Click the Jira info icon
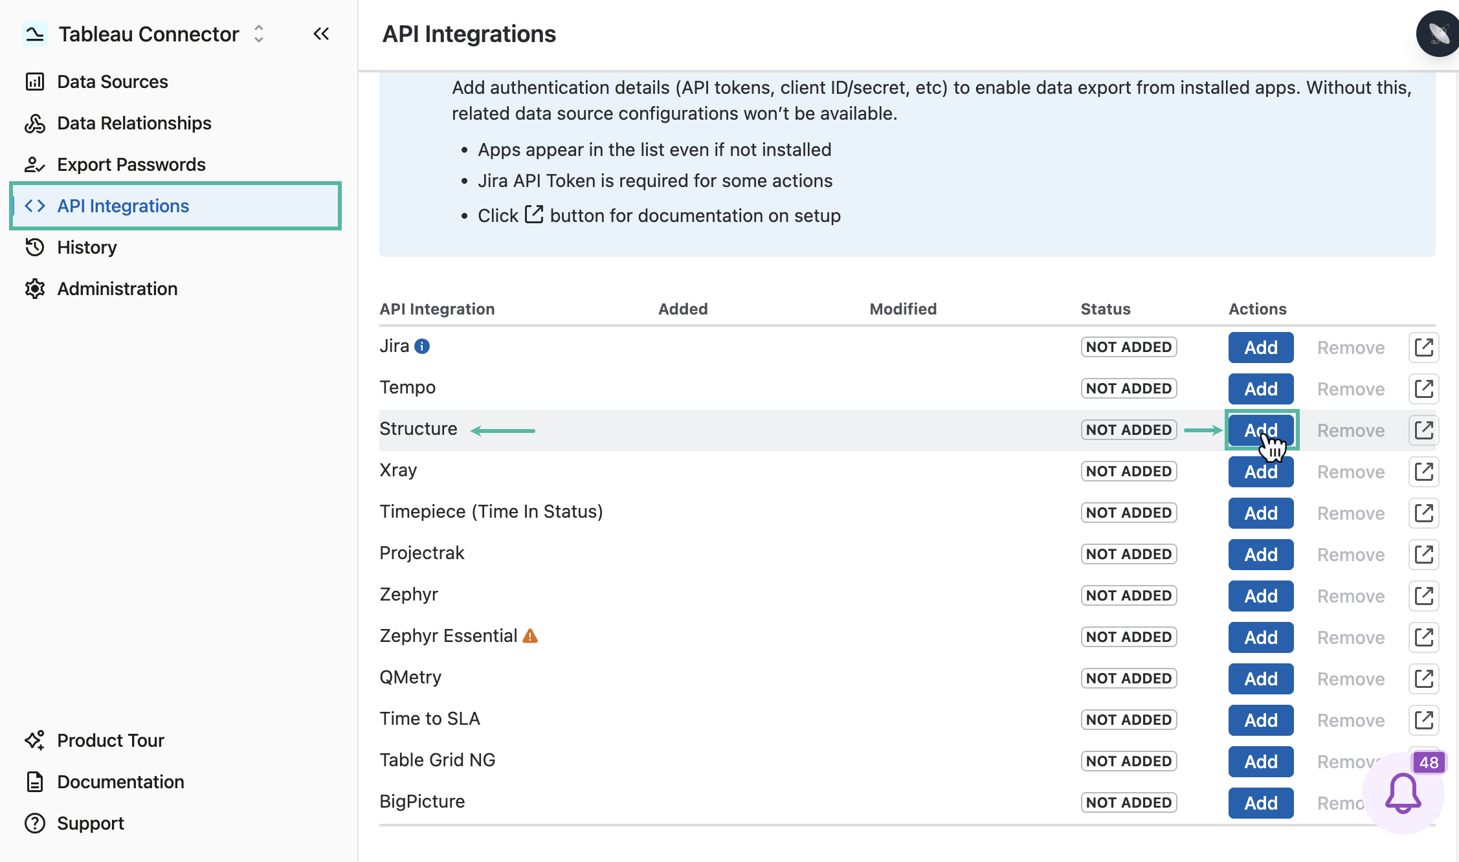Screen dimensions: 1459x862 (x=422, y=346)
